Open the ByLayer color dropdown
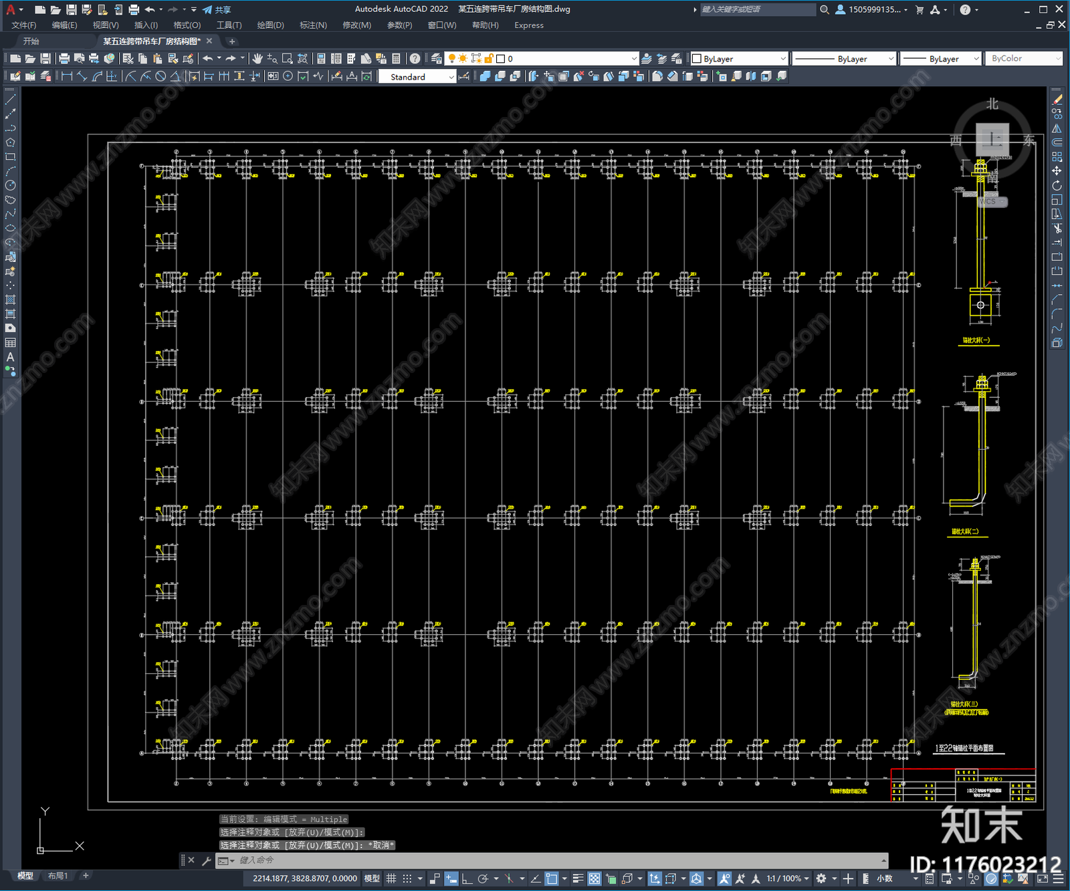Viewport: 1070px width, 891px height. [739, 59]
